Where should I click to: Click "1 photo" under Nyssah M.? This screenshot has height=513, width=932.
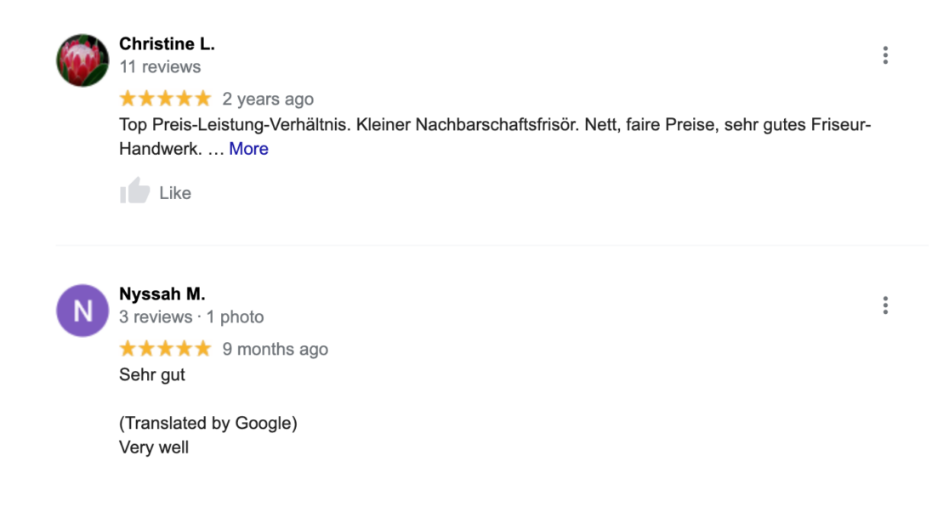(235, 316)
